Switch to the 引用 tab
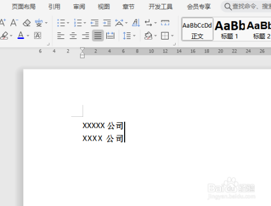The height and width of the screenshot is (206, 271). (x=54, y=6)
